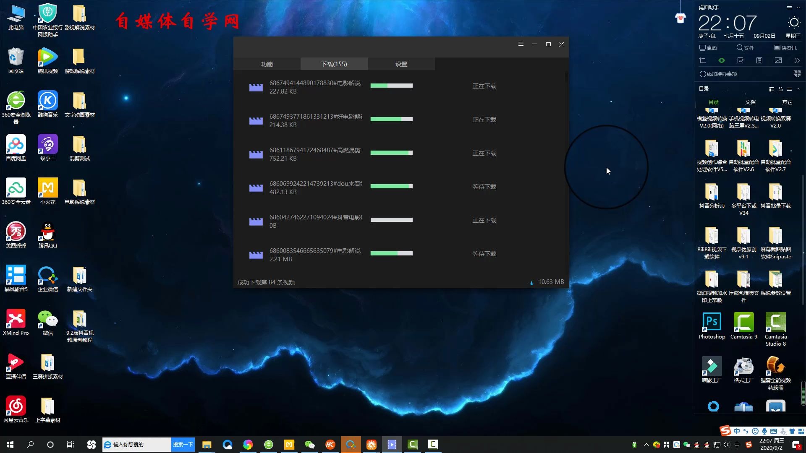Open WeChat from the taskbar
This screenshot has width=806, height=453.
310,444
